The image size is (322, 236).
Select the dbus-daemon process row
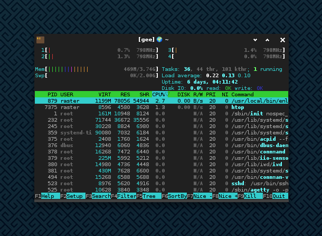pos(162,146)
